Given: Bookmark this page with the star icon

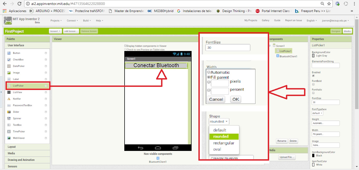Looking at the screenshot, I should point(329,4).
